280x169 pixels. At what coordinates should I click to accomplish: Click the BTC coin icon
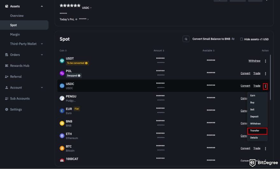[x=62, y=148]
